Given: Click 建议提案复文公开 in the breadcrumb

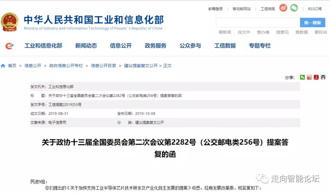Looking at the screenshot, I should click(141, 66).
